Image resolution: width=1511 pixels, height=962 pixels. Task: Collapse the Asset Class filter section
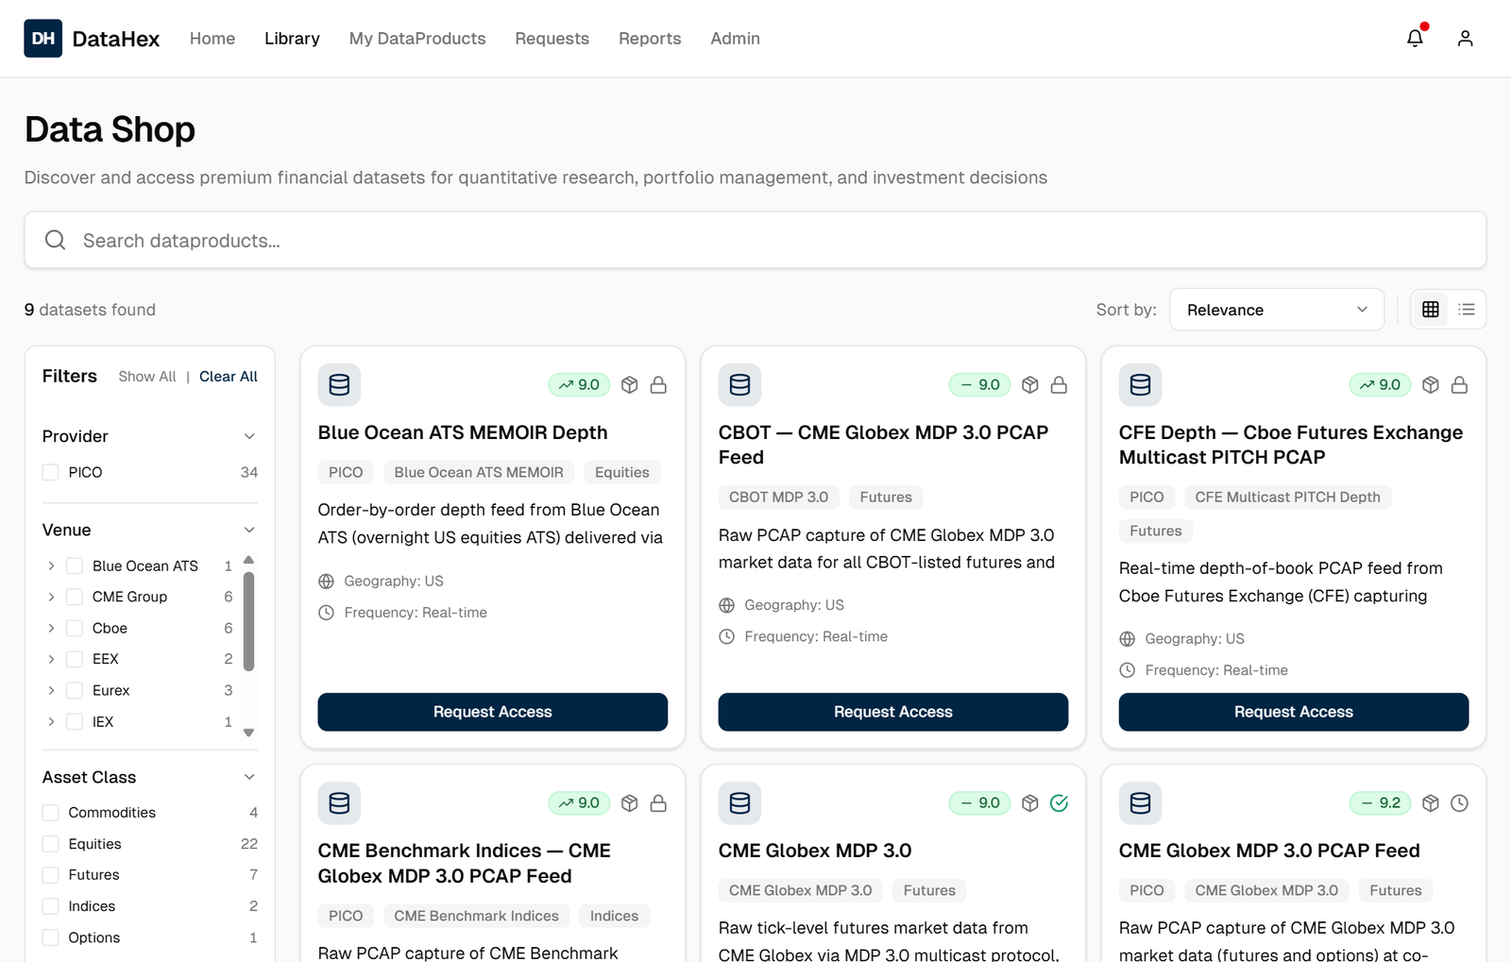click(x=249, y=777)
